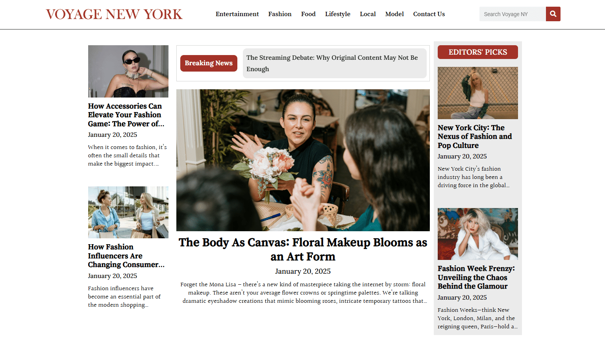Focus the Search Voyage NY field
The width and height of the screenshot is (605, 337).
click(x=512, y=14)
